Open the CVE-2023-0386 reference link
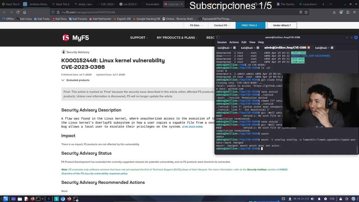This screenshot has width=359, height=202. coord(192,127)
